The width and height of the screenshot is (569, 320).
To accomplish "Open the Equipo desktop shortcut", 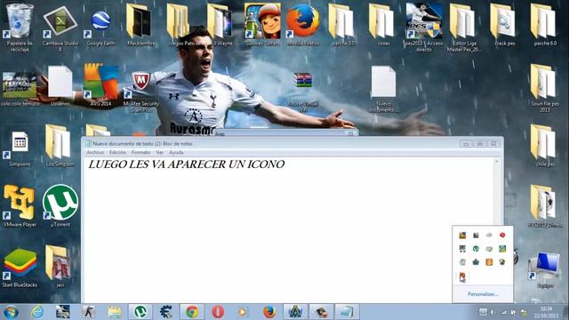I will [544, 270].
